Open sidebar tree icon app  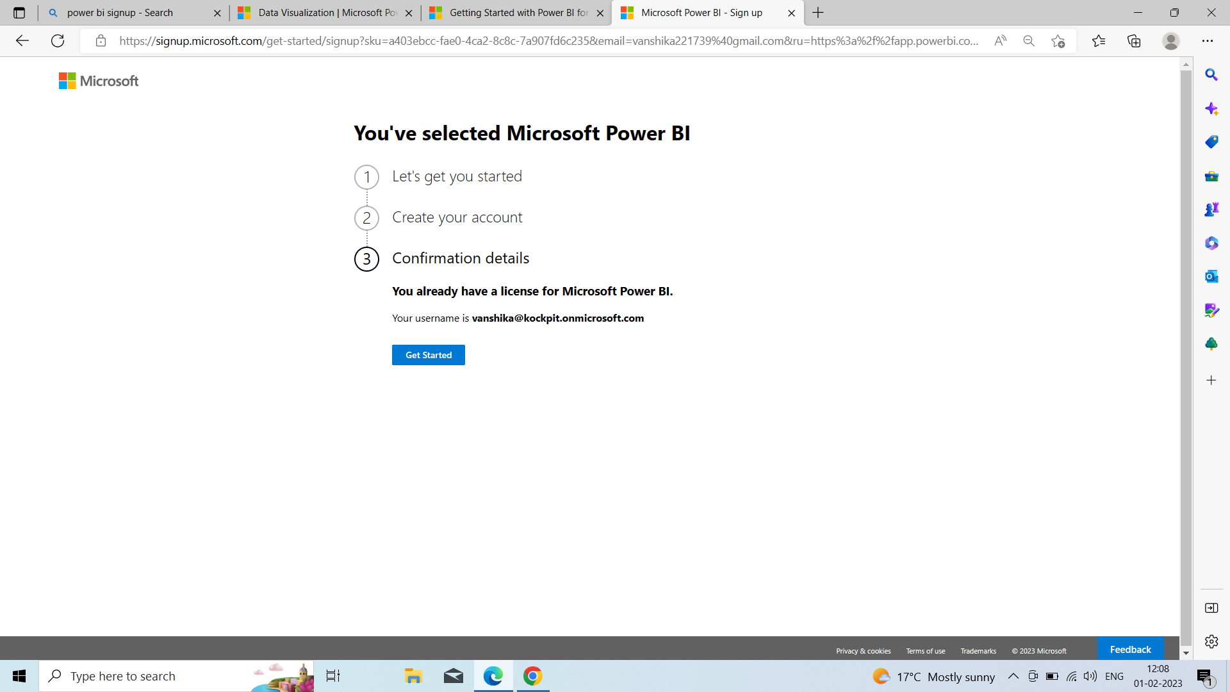[x=1211, y=344]
